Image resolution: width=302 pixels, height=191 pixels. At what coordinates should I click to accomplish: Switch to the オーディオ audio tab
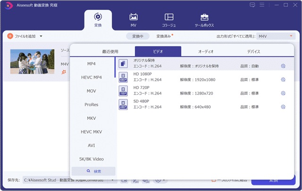coord(206,51)
